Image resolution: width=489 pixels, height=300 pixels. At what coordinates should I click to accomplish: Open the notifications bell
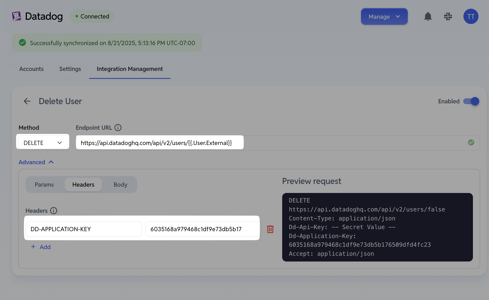tap(428, 16)
